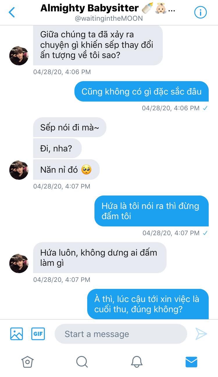Go to Home tab icon
The height and width of the screenshot is (377, 218).
[27, 362]
